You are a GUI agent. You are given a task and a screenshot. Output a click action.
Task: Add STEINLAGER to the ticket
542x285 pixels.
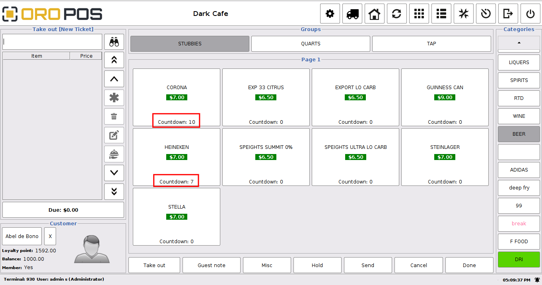[x=445, y=157]
